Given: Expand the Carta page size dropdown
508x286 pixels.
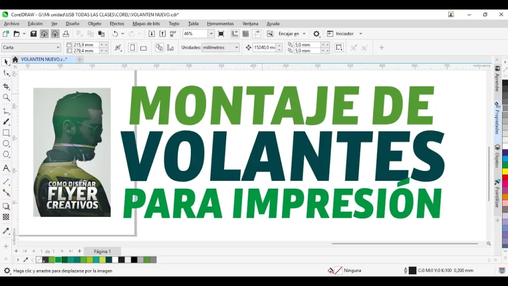Looking at the screenshot, I should click(58, 48).
